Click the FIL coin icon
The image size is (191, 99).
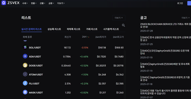click(x=25, y=83)
